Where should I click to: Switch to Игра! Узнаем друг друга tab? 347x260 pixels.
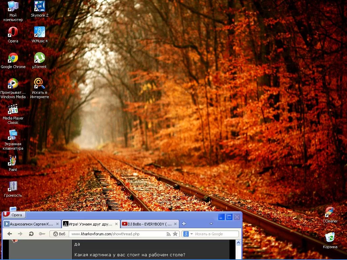click(91, 224)
